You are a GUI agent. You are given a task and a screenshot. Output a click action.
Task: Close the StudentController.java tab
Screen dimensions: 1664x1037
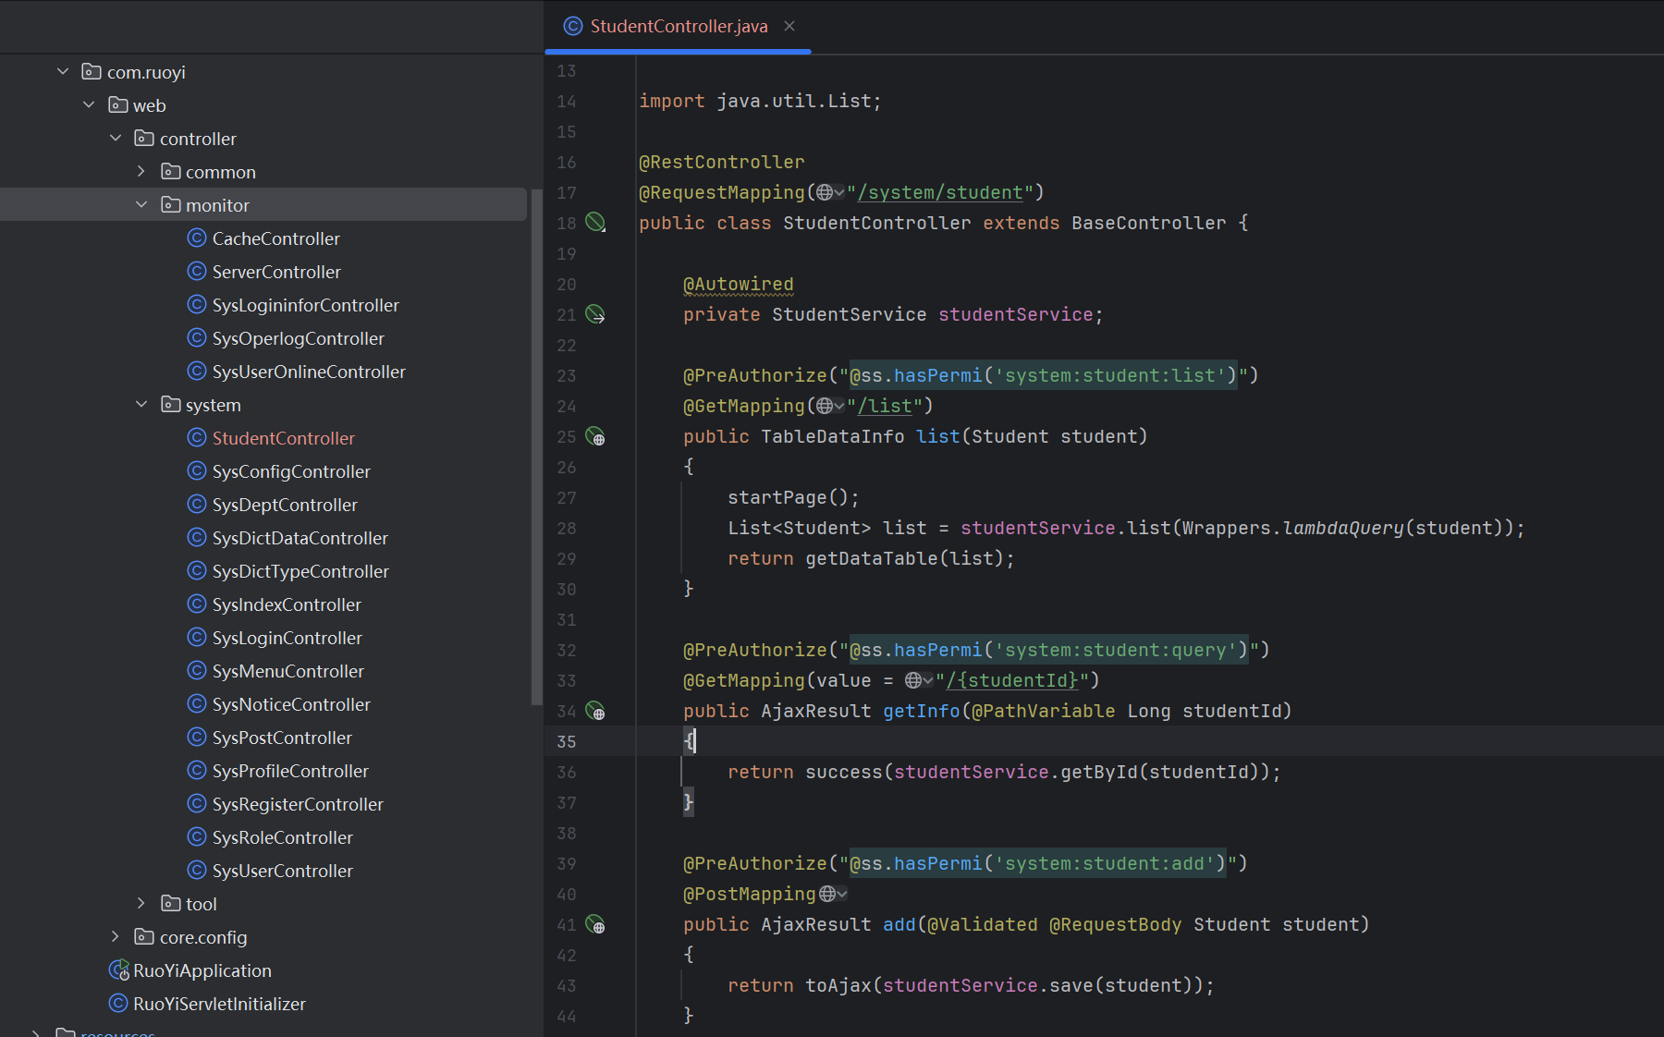point(789,27)
